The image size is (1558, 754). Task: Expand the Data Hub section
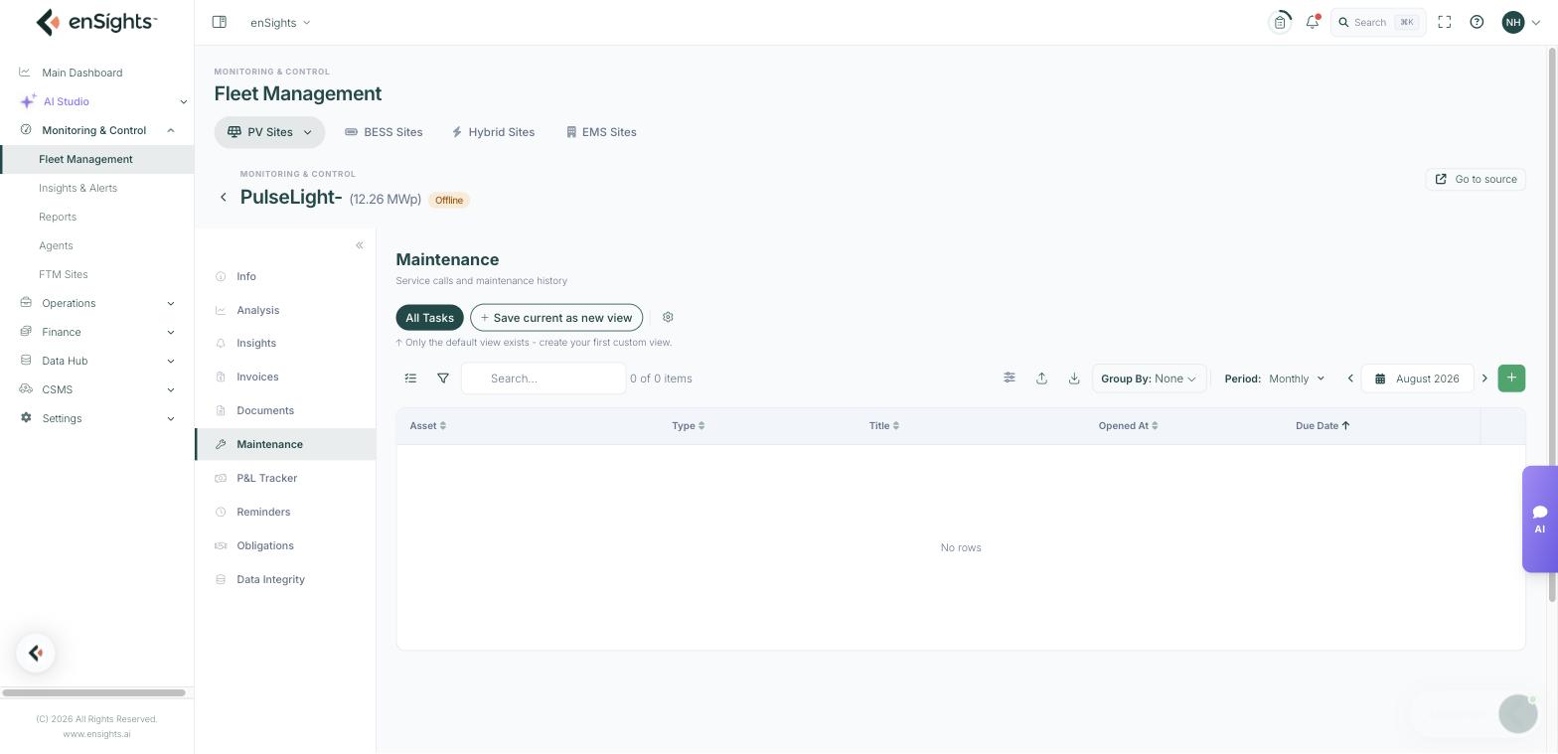coord(171,361)
